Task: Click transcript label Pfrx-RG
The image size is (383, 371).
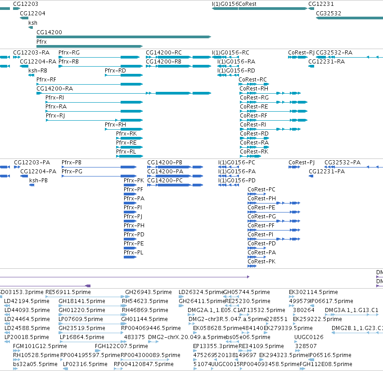Action: tap(69, 53)
